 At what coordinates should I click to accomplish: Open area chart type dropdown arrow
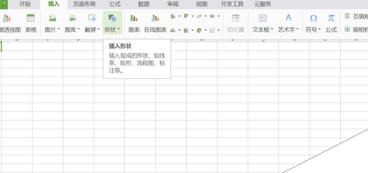180,30
